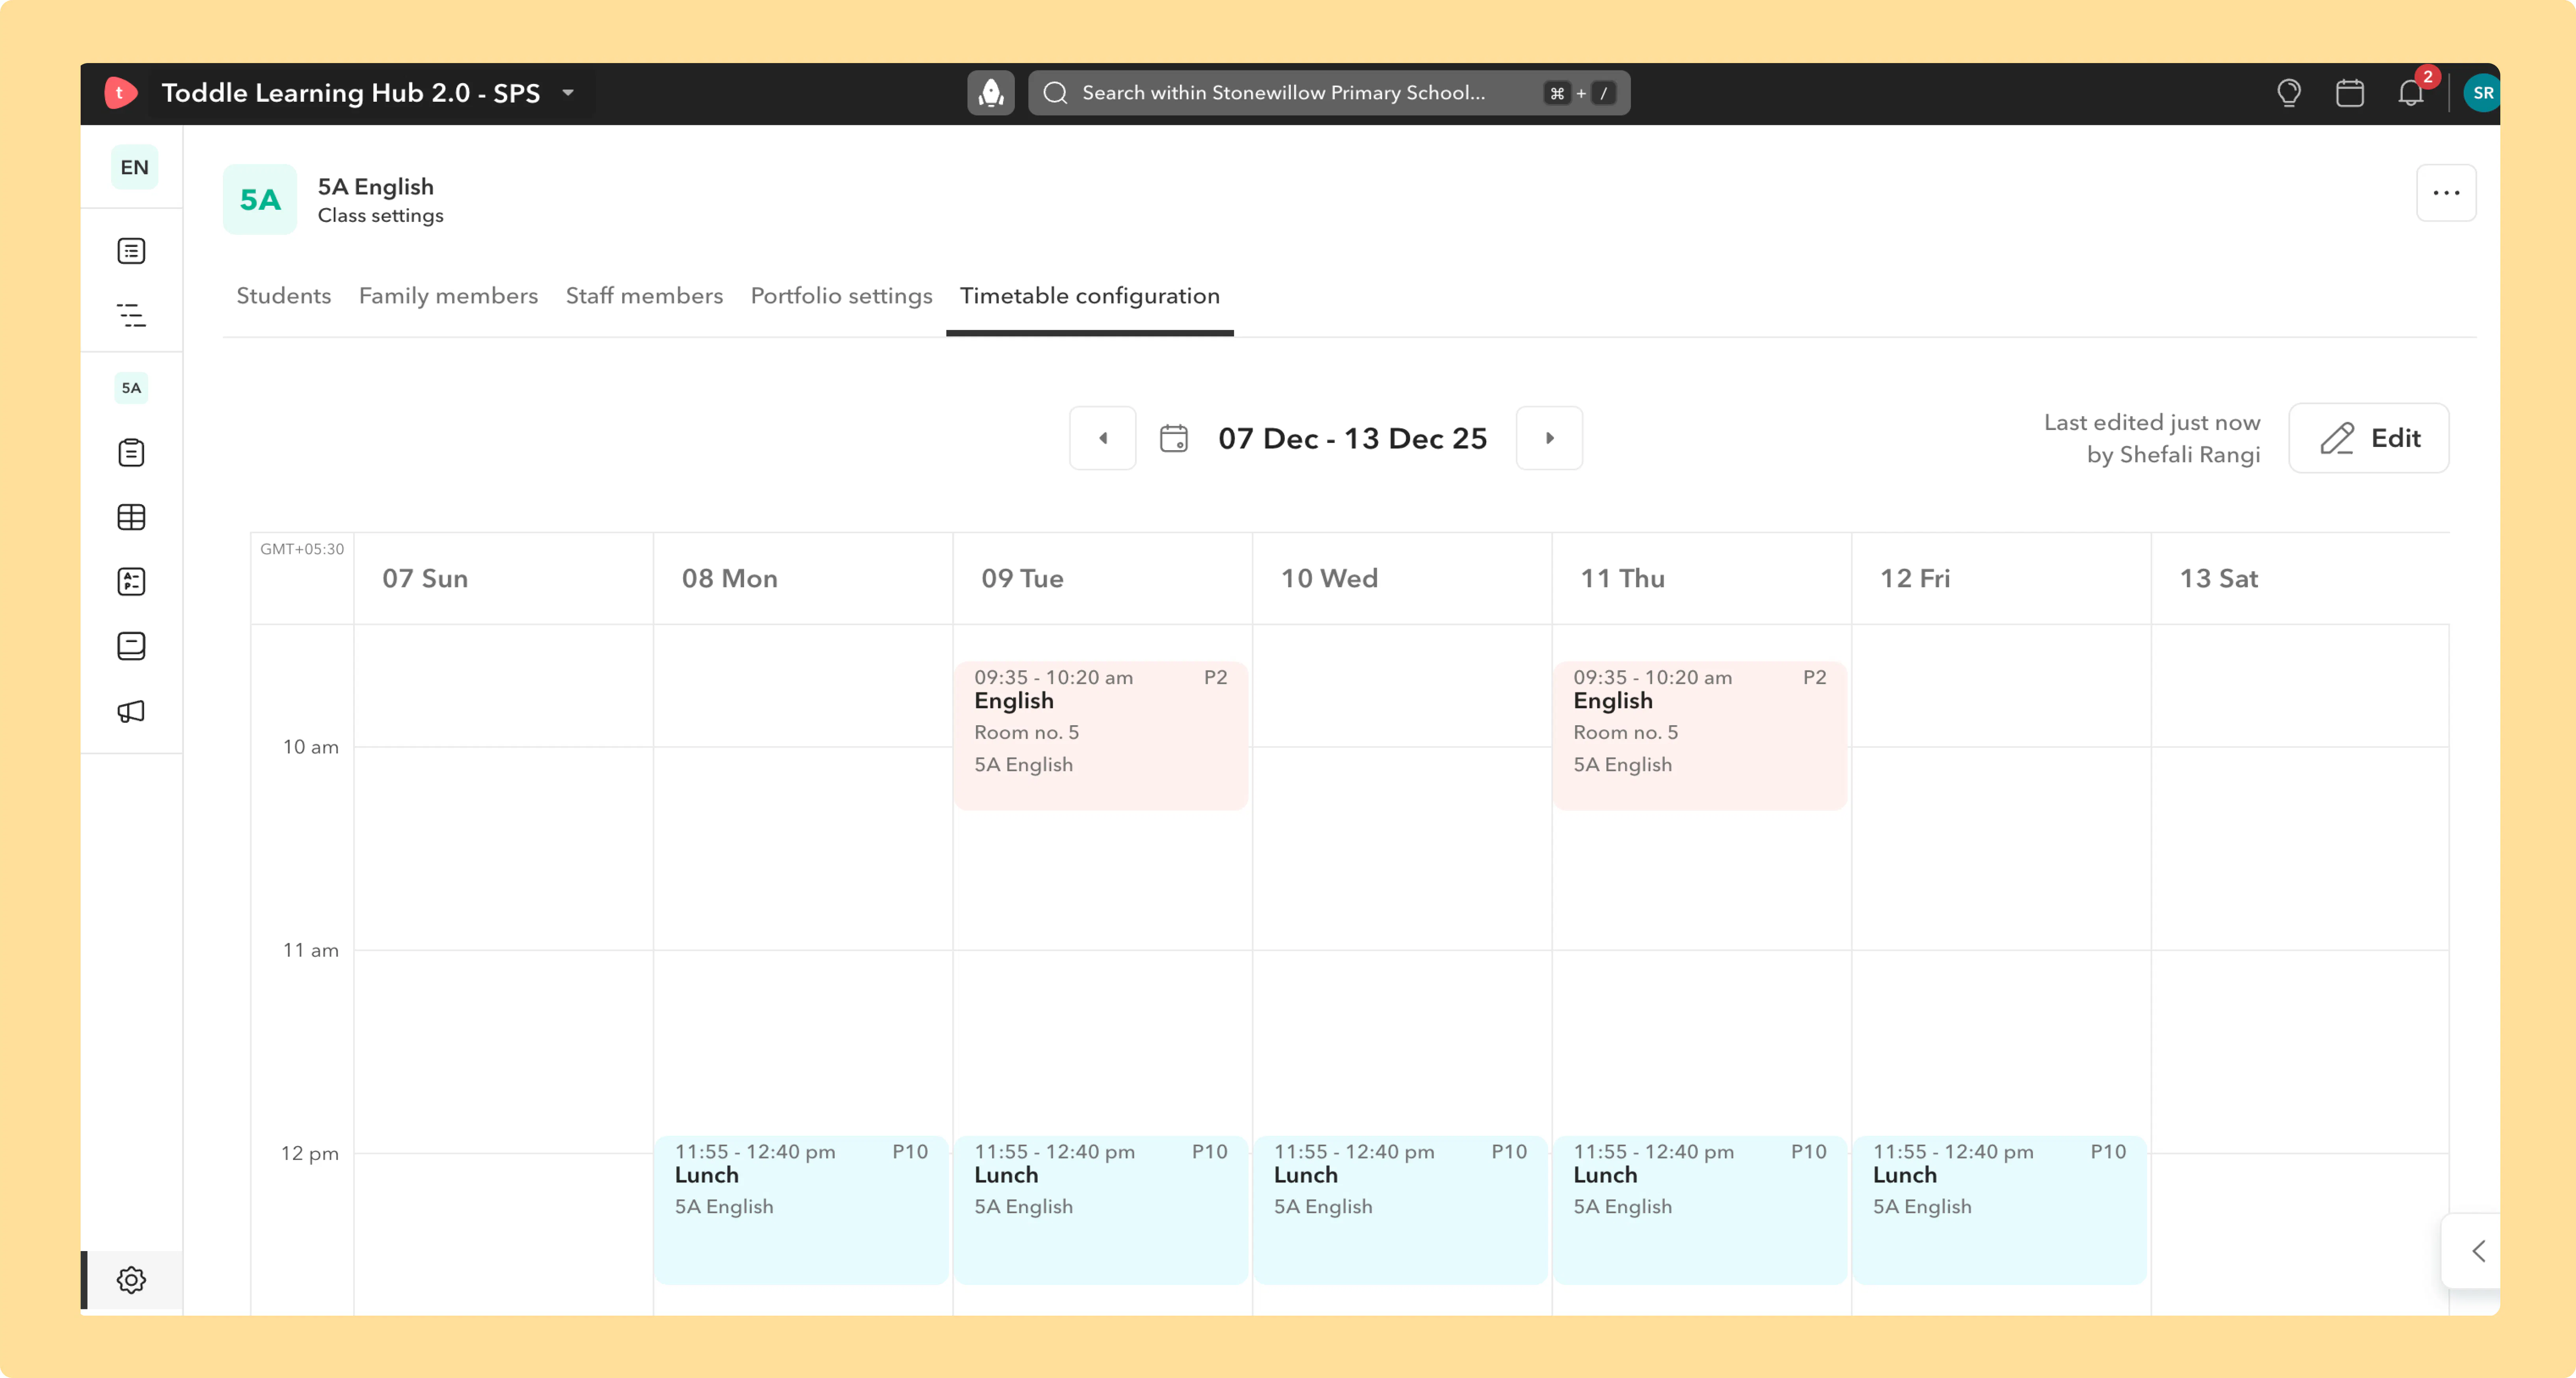The width and height of the screenshot is (2576, 1378).
Task: Open the list view sidebar icon
Action: (131, 251)
